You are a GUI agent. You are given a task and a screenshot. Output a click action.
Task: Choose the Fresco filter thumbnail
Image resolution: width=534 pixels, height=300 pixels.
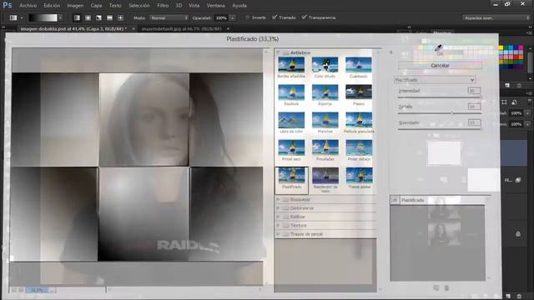359,92
